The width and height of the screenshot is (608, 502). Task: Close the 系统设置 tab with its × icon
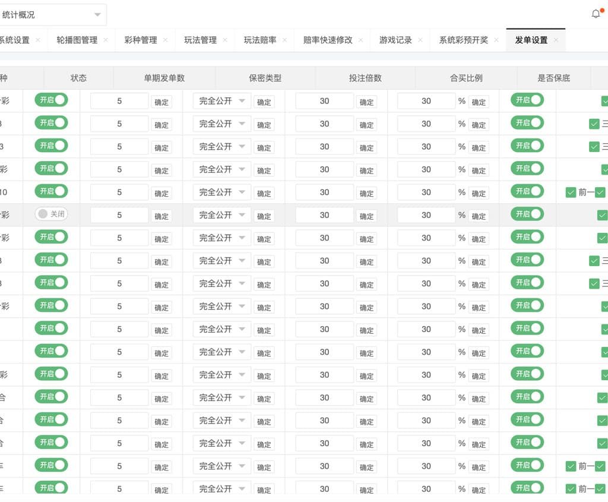tap(37, 40)
